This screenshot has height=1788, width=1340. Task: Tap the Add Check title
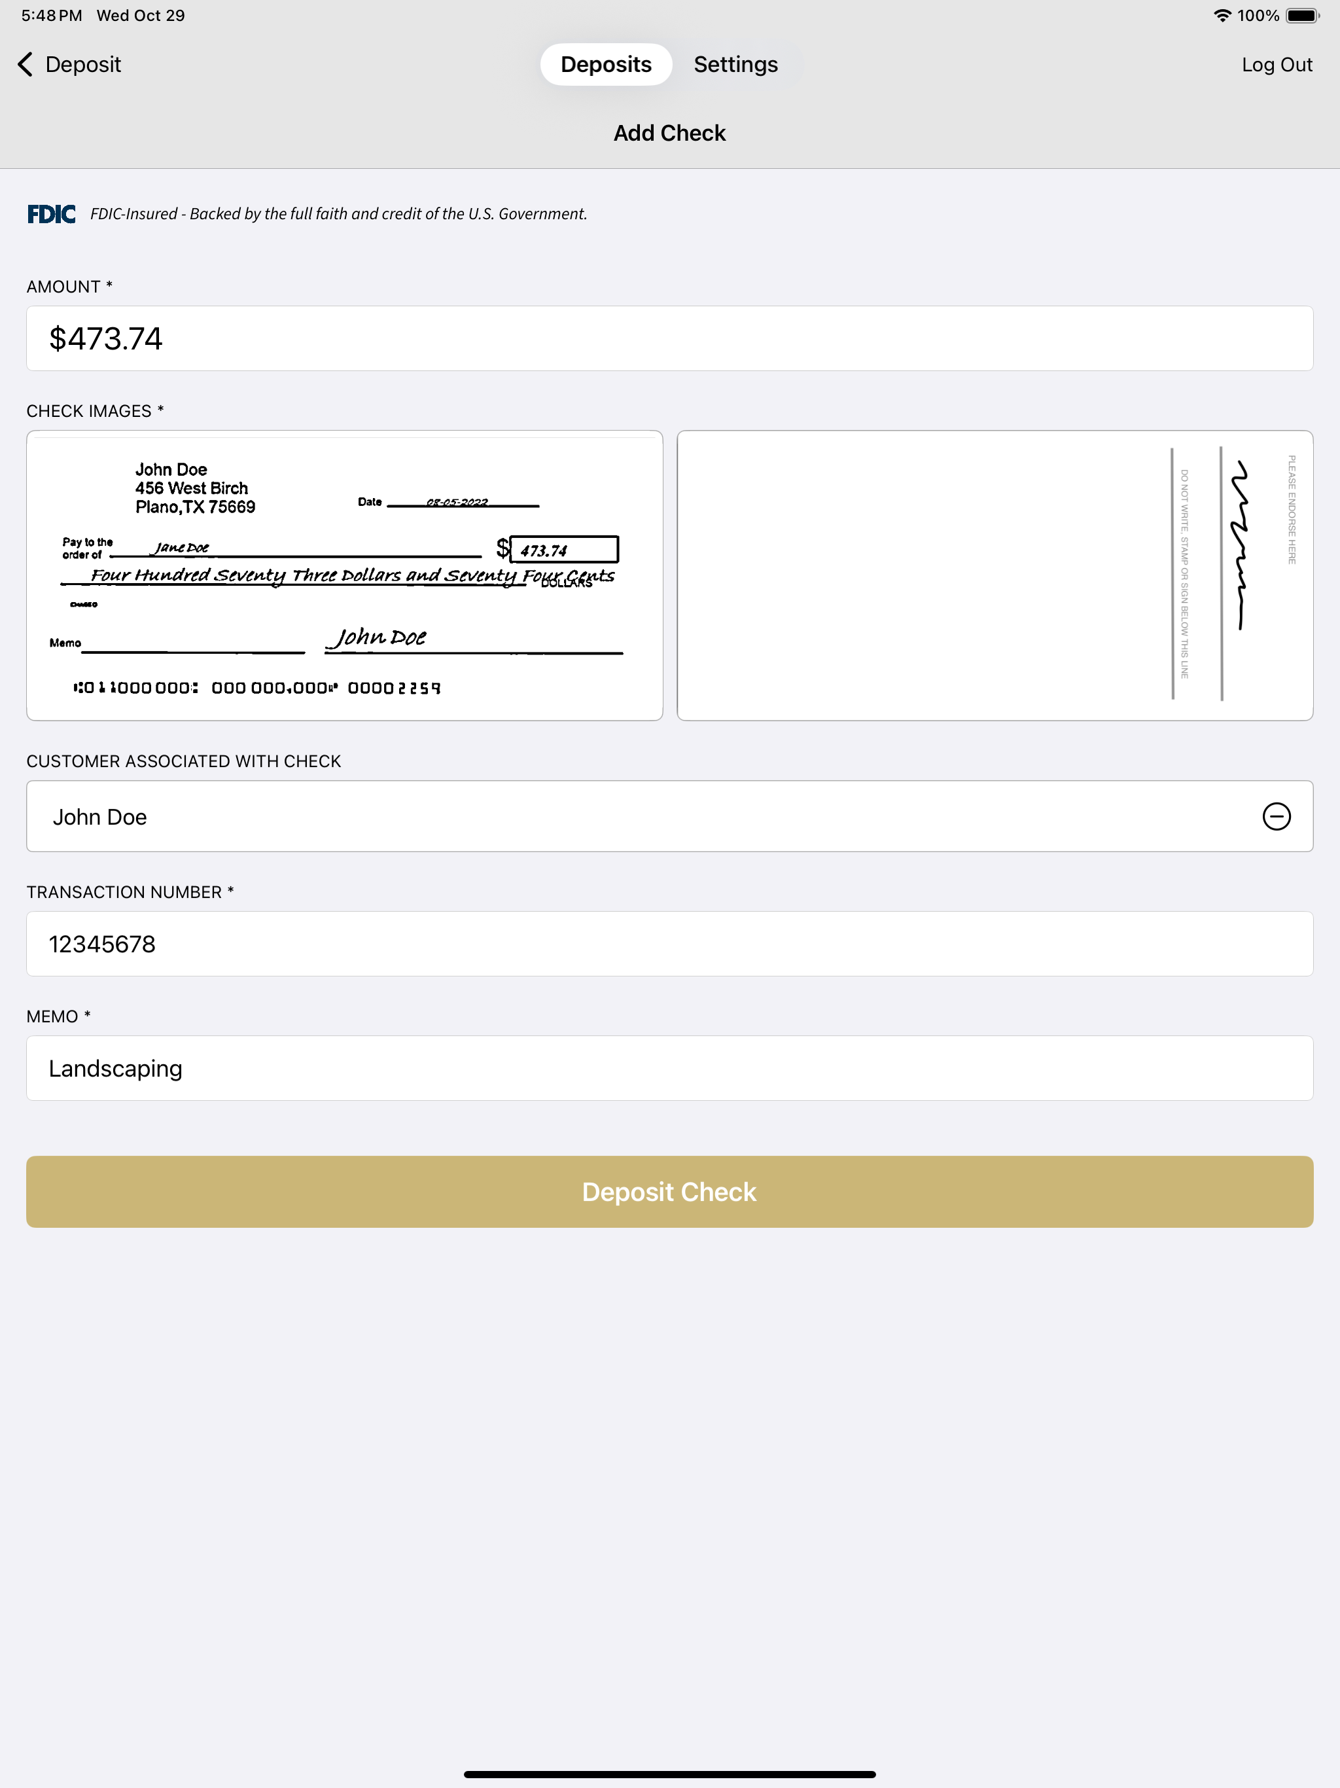[x=670, y=134]
